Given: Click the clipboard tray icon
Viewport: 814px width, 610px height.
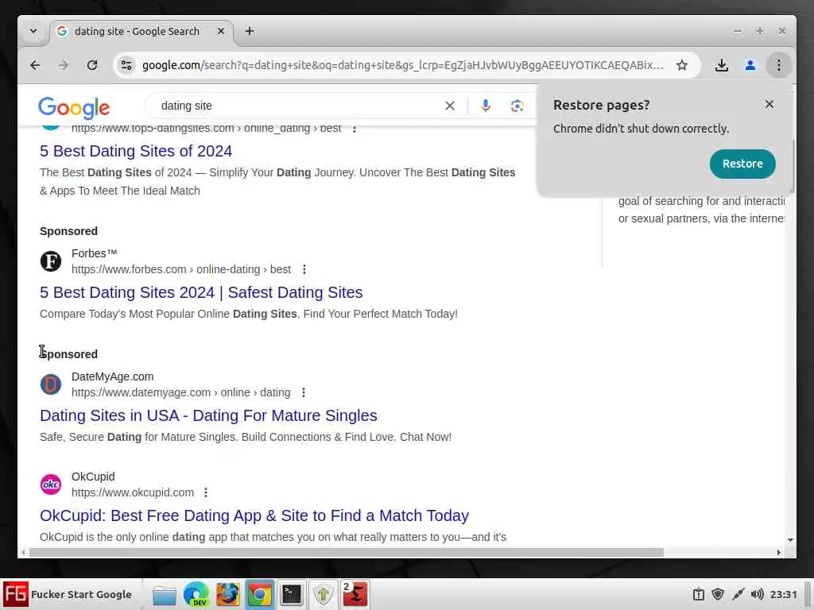Looking at the screenshot, I should pos(699,594).
